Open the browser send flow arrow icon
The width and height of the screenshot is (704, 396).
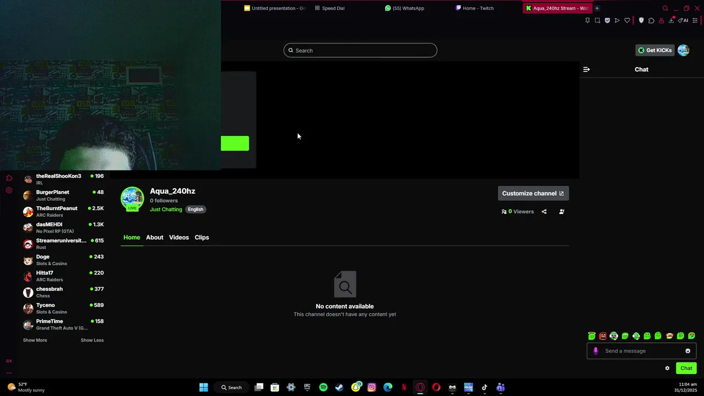pos(617,20)
